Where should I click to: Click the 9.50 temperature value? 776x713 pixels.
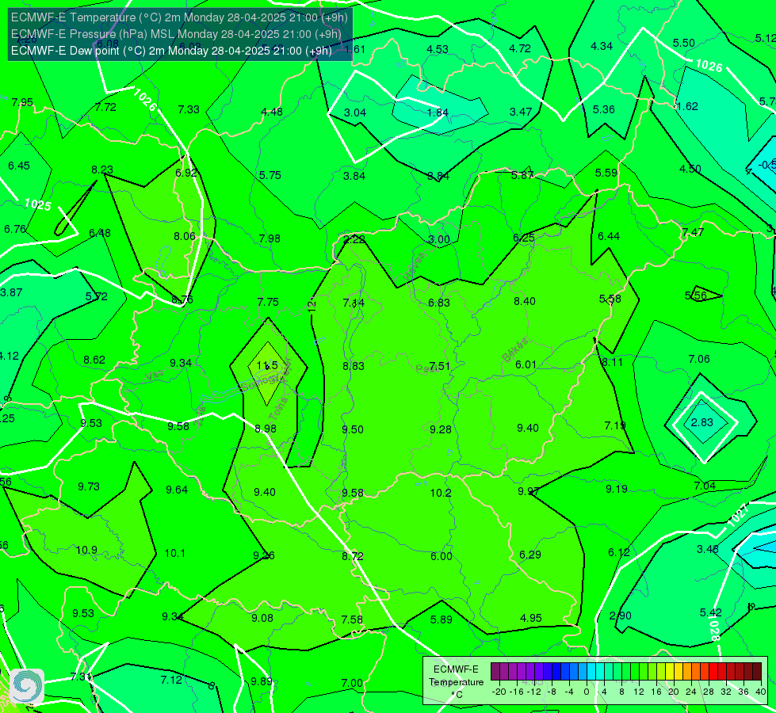pos(353,429)
